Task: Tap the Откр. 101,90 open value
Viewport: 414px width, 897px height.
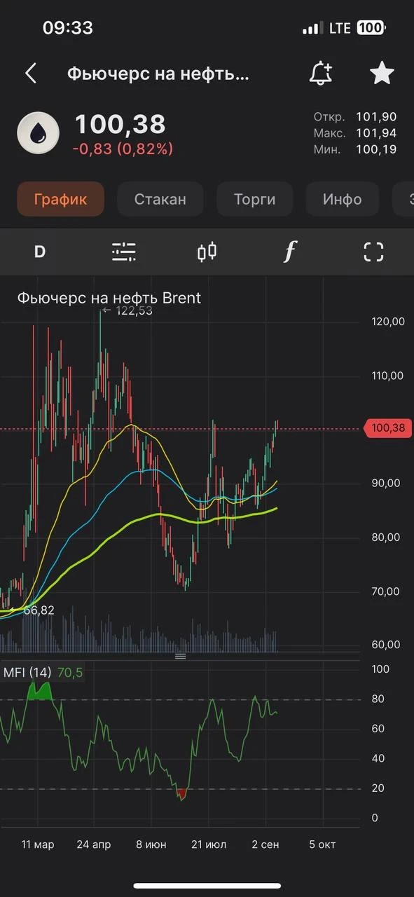Action: pos(355,117)
